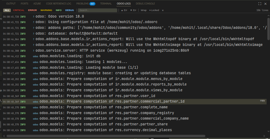Select the 'Using configuration file' log line

(x=134, y=22)
